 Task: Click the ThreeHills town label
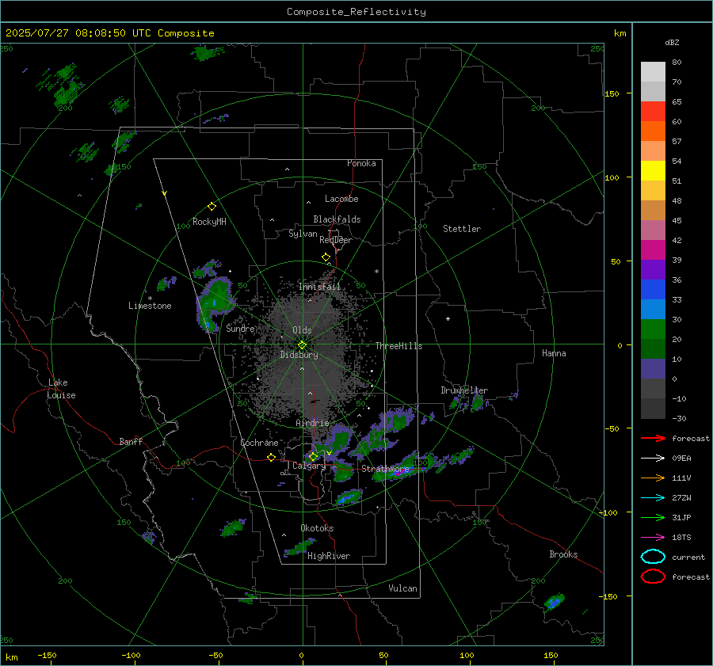click(x=398, y=346)
